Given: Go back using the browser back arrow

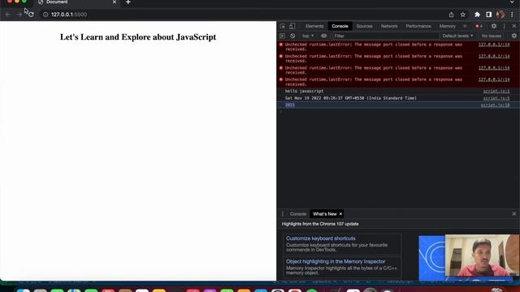Looking at the screenshot, I should click(x=8, y=15).
